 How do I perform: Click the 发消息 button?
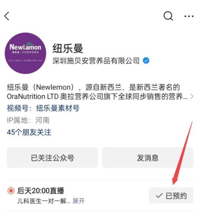click(148, 158)
